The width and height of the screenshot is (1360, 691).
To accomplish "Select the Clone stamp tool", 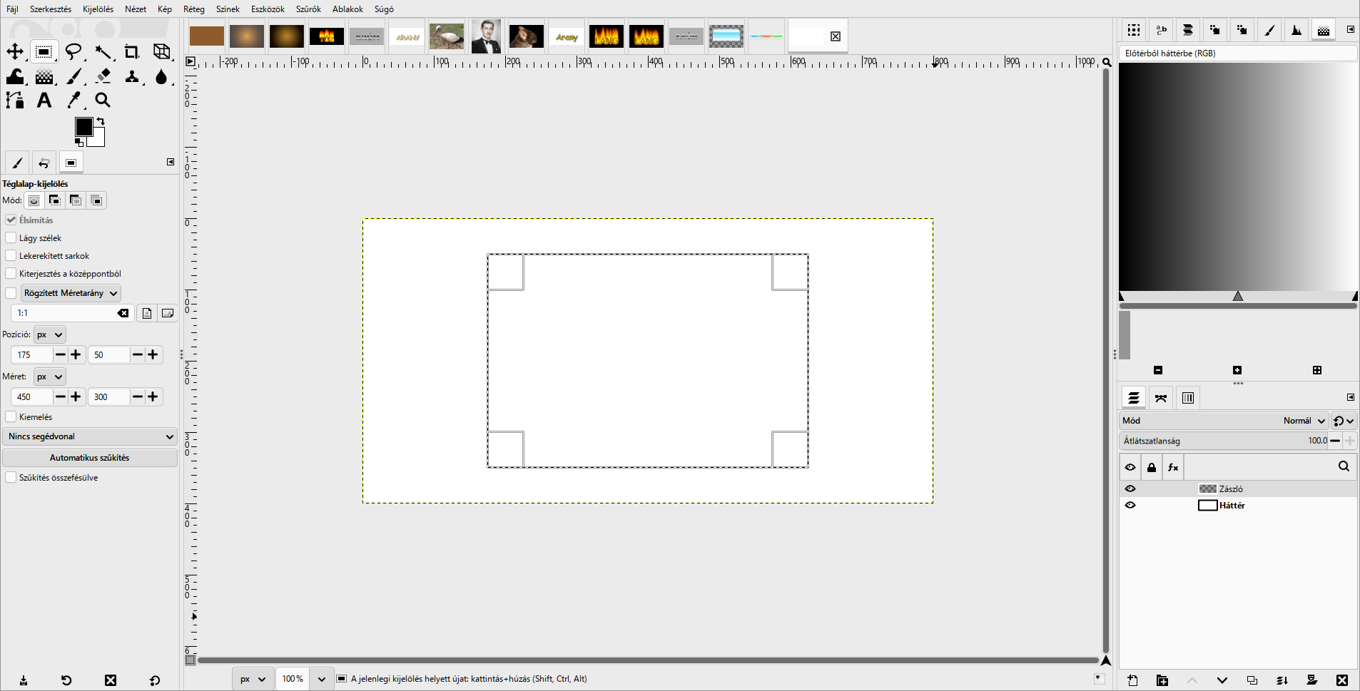I will 132,76.
